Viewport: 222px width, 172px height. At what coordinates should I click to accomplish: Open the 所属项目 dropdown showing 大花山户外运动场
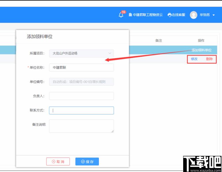point(81,54)
